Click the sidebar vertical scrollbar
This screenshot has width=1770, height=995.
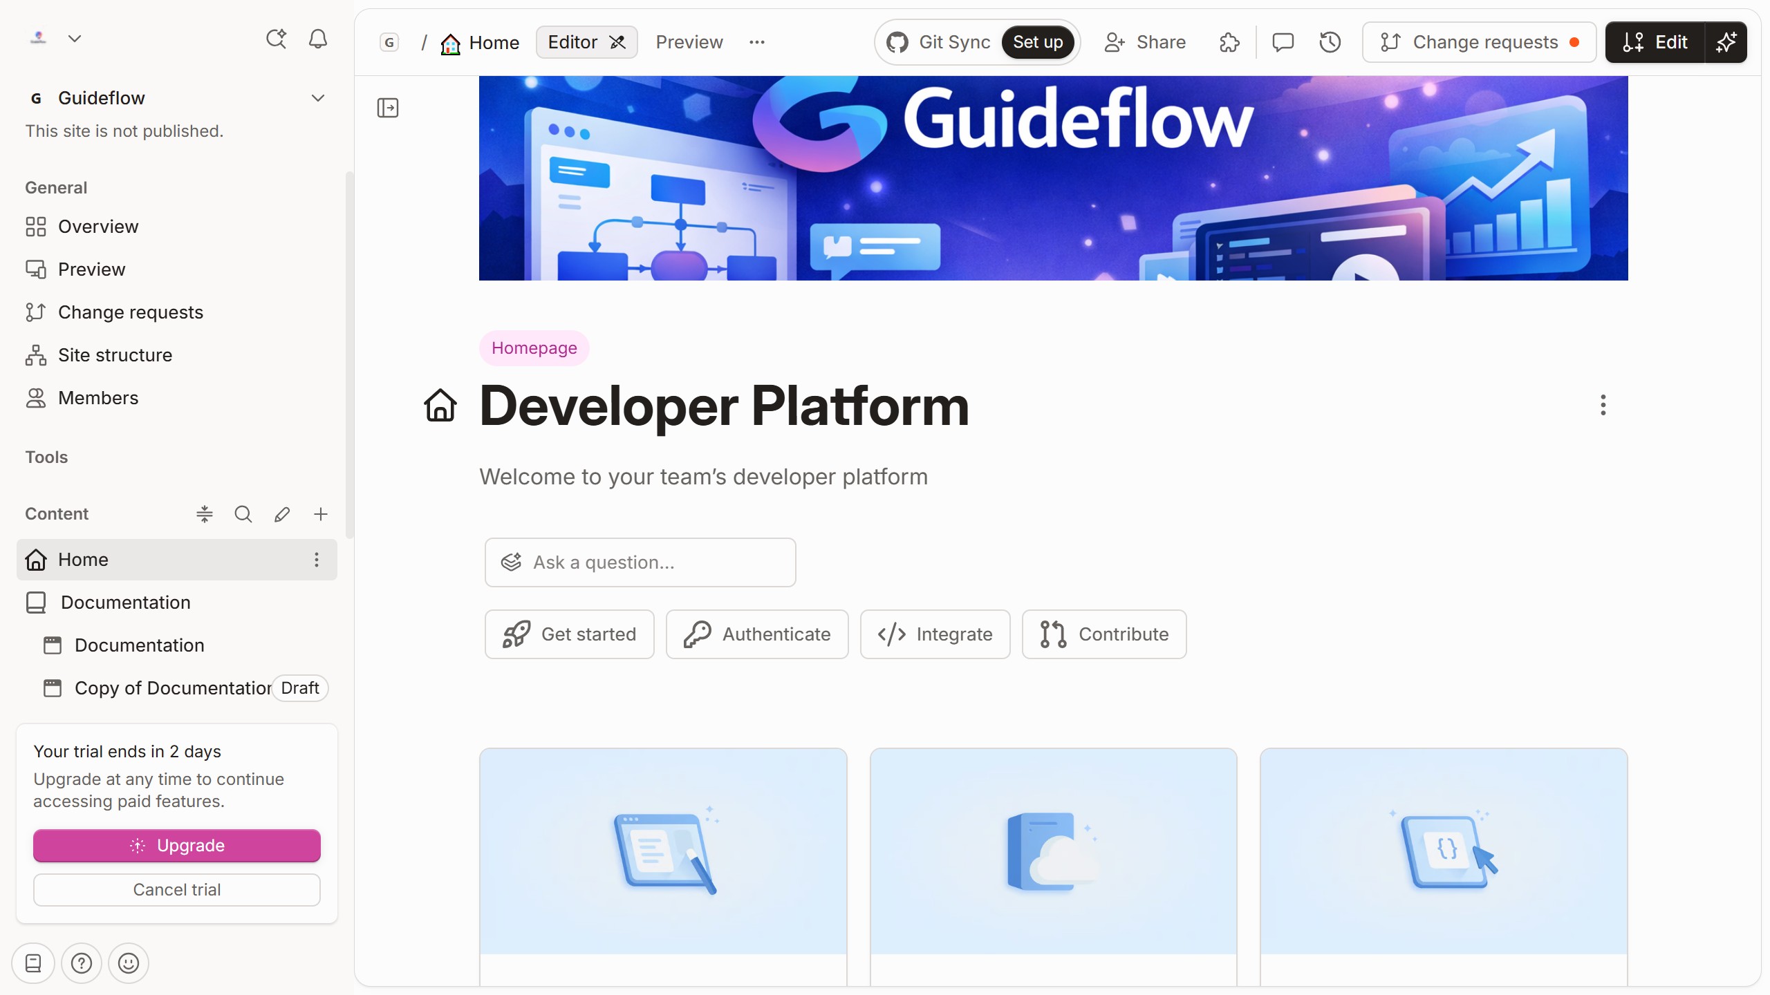pos(349,354)
